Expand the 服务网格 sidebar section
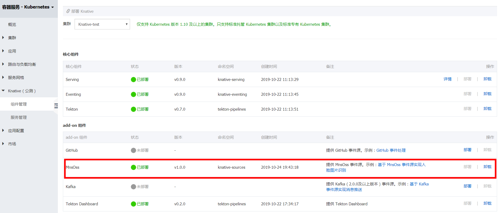 tap(16, 77)
